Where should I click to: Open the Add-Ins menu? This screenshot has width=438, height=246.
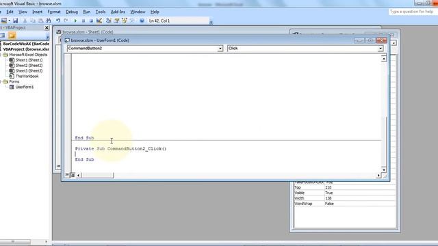118,12
